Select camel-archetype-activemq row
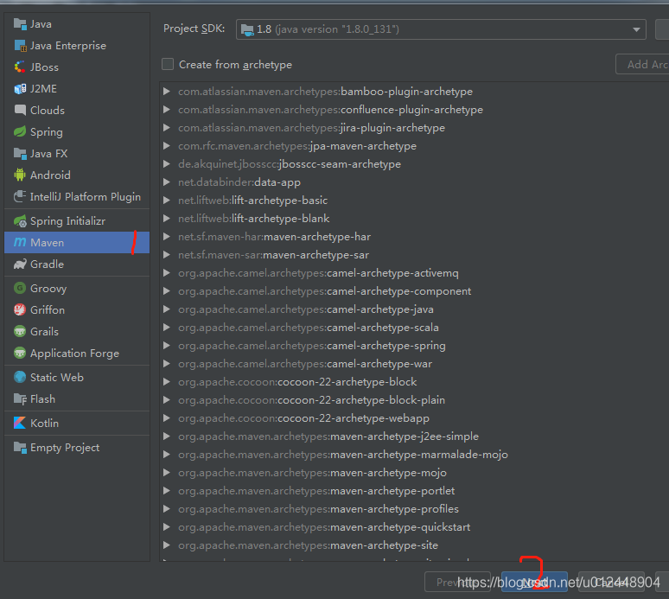 tap(414, 273)
